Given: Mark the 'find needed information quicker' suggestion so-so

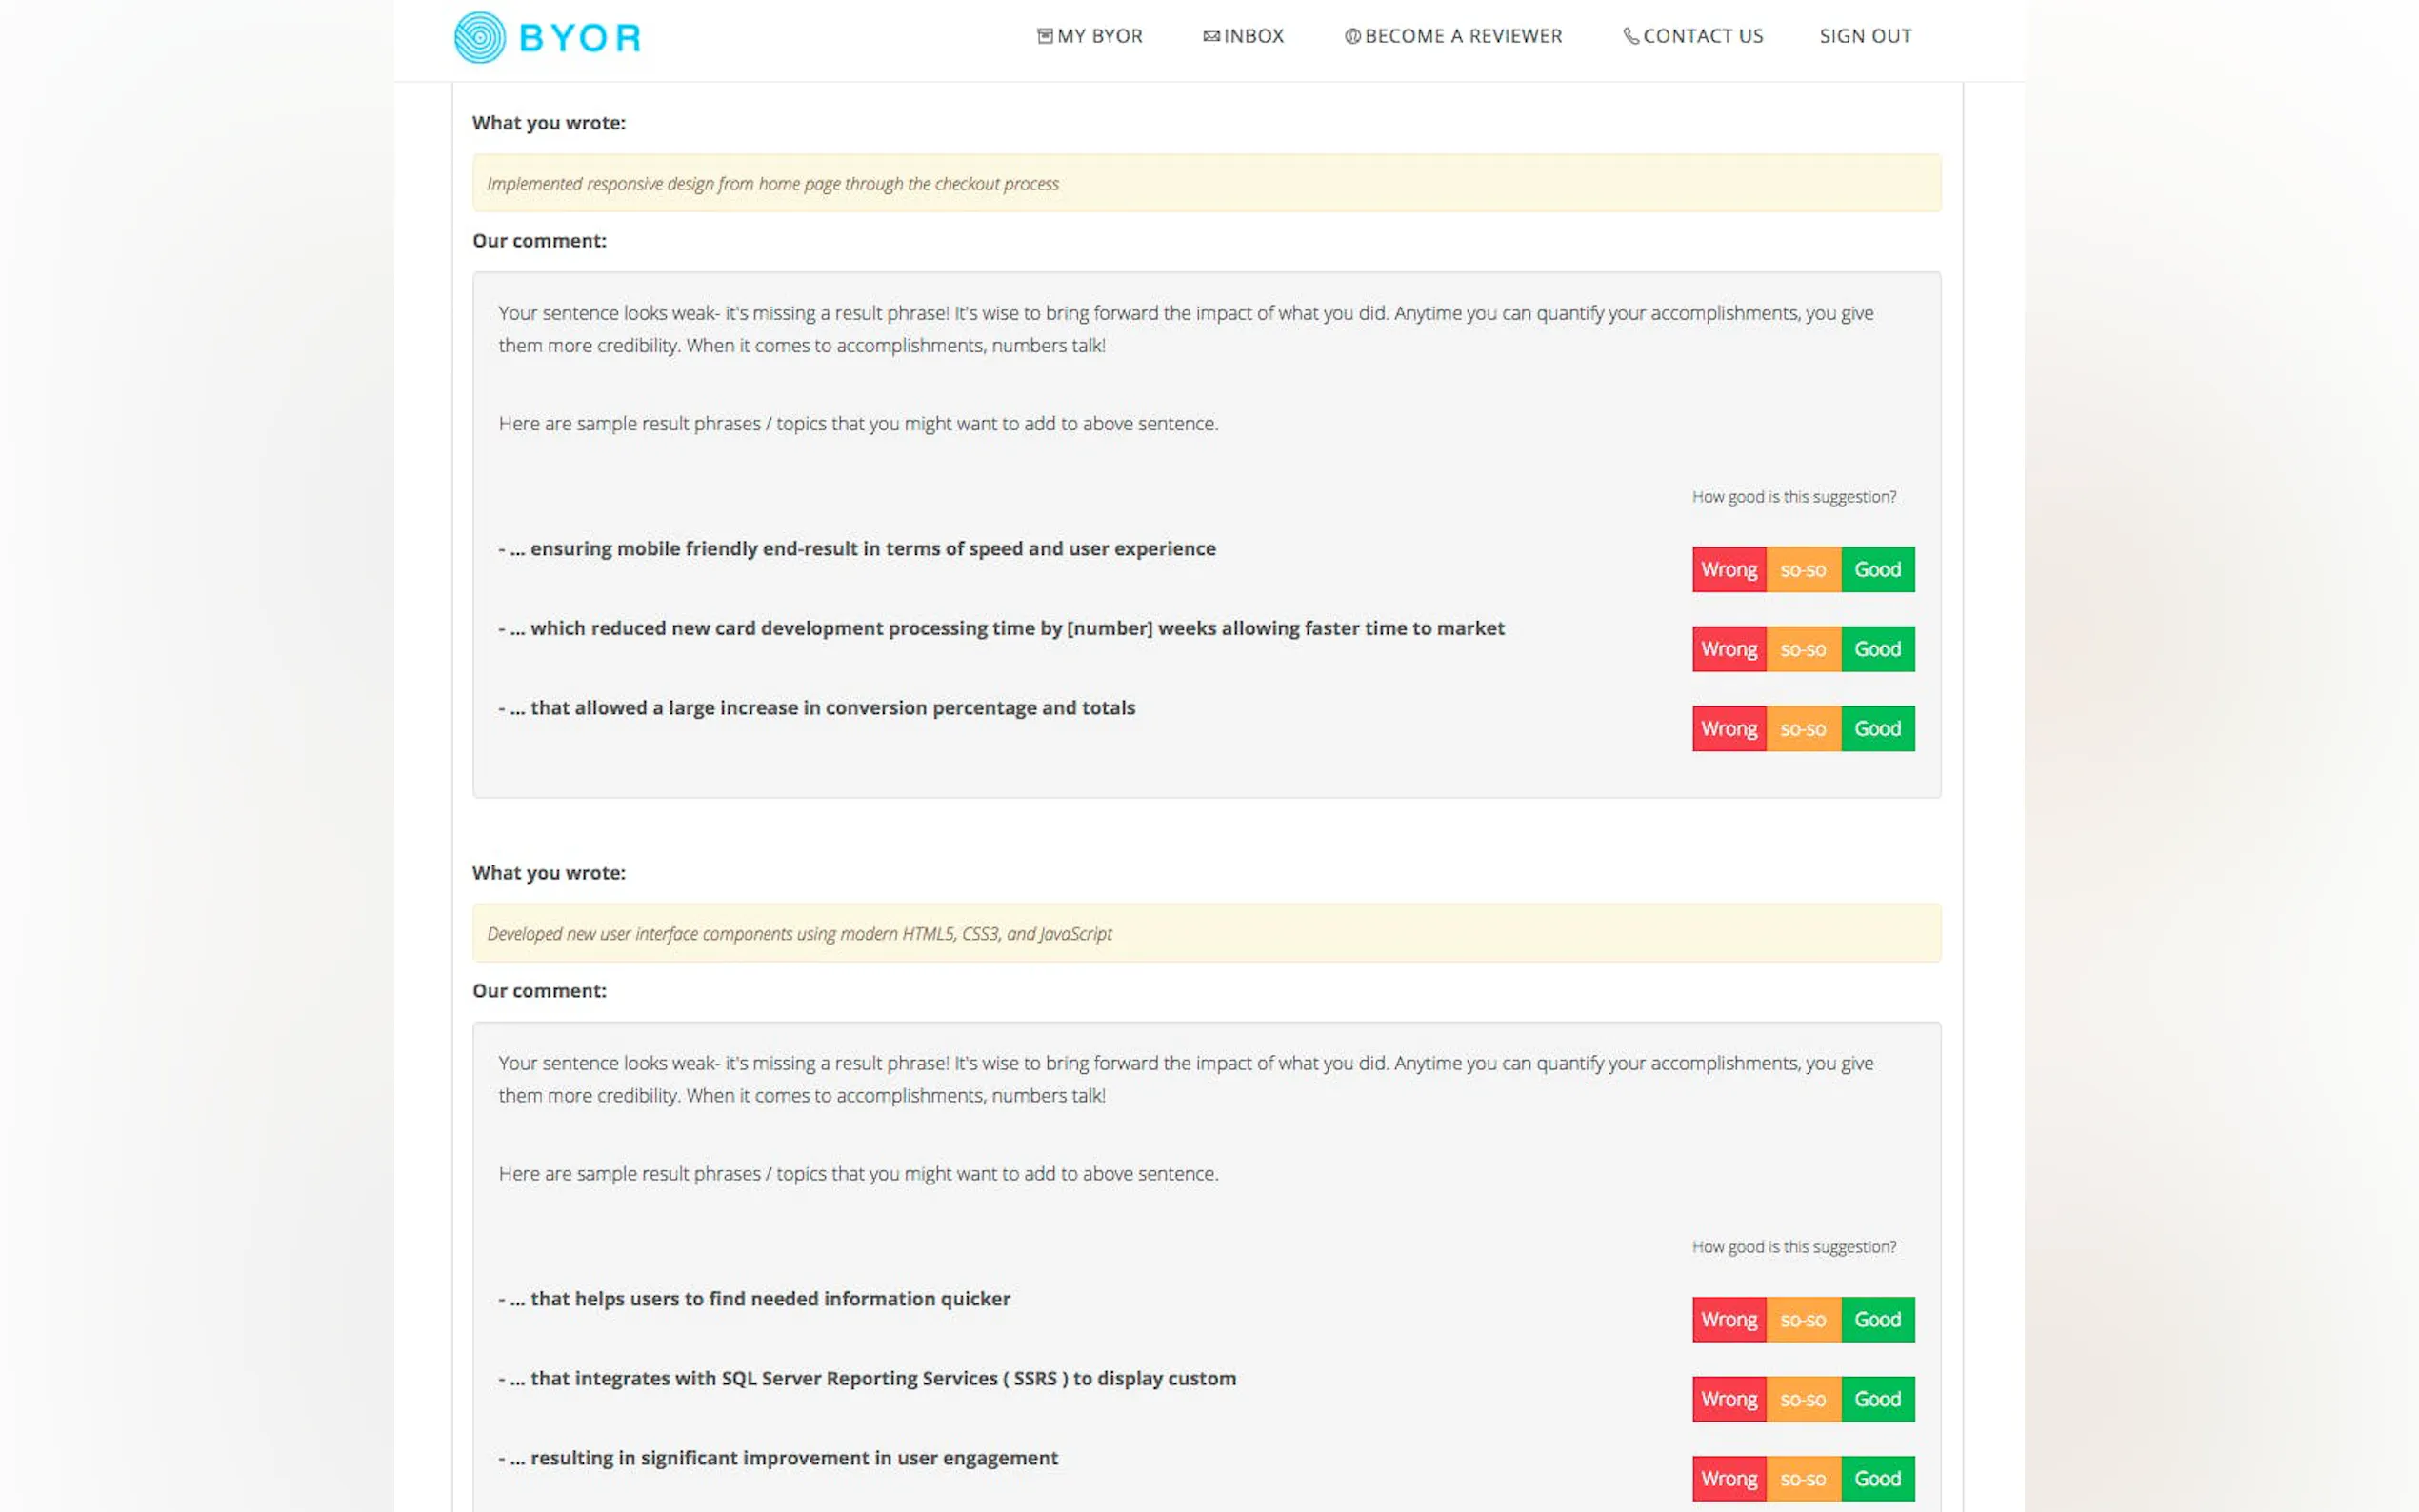Looking at the screenshot, I should click(1803, 1320).
